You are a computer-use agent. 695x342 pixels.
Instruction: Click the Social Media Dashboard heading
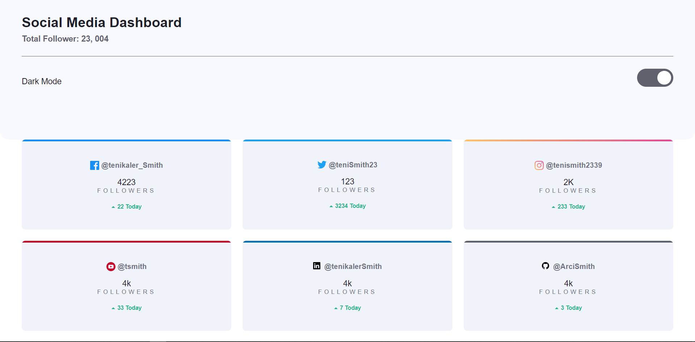102,22
